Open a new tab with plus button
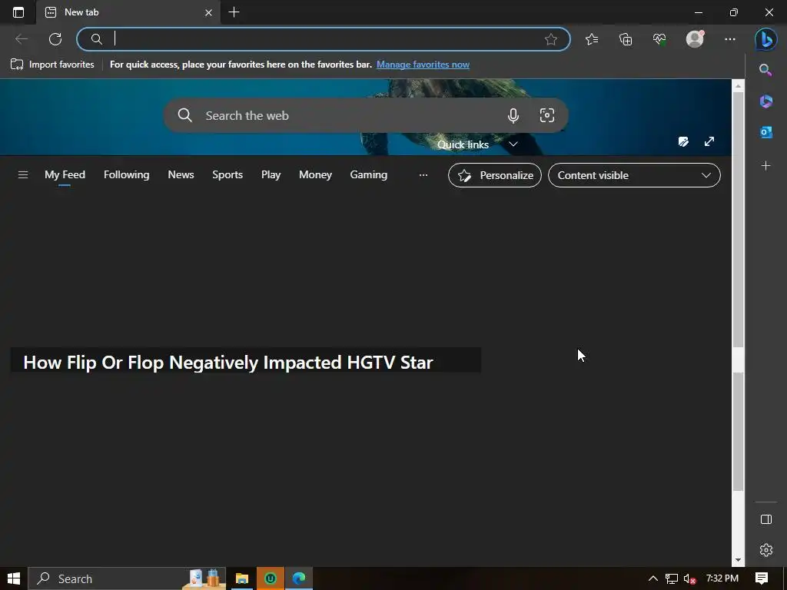Screen dimensions: 787x590 click(x=234, y=12)
